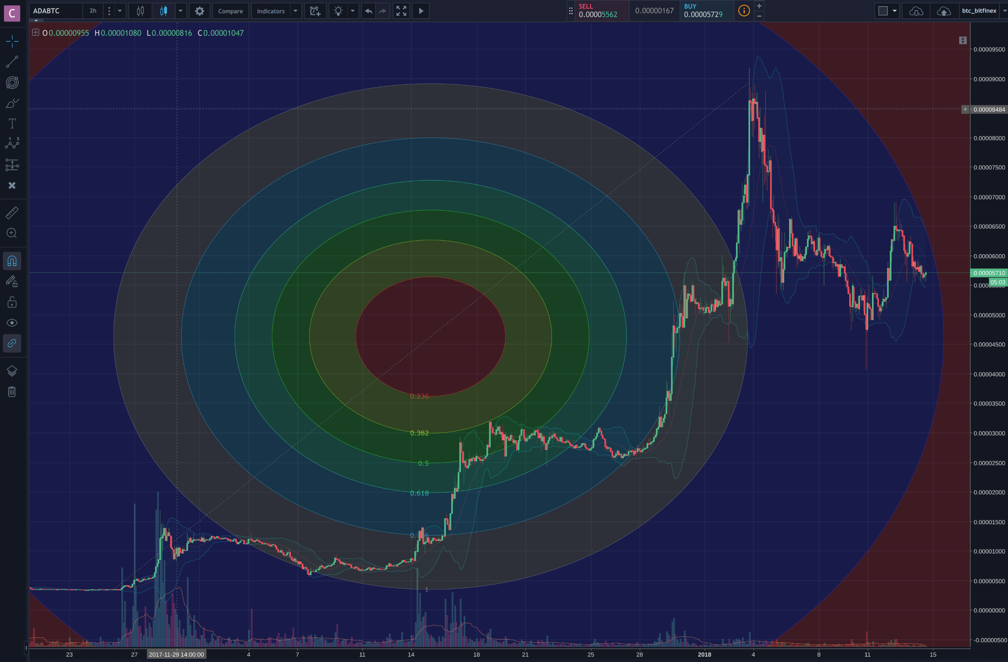Toggle fullscreen mode icon

(x=401, y=11)
